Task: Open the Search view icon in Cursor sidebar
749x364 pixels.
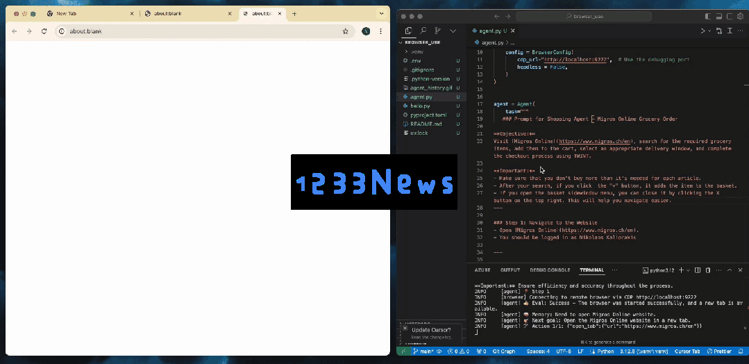Action: coord(423,31)
